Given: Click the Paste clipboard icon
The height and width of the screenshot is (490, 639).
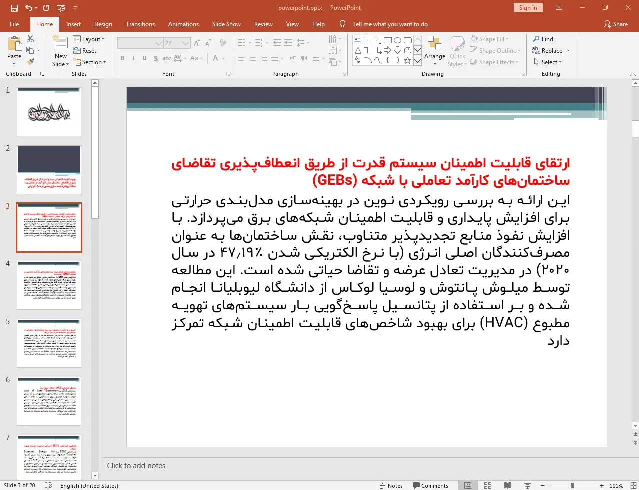Looking at the screenshot, I should [x=14, y=45].
